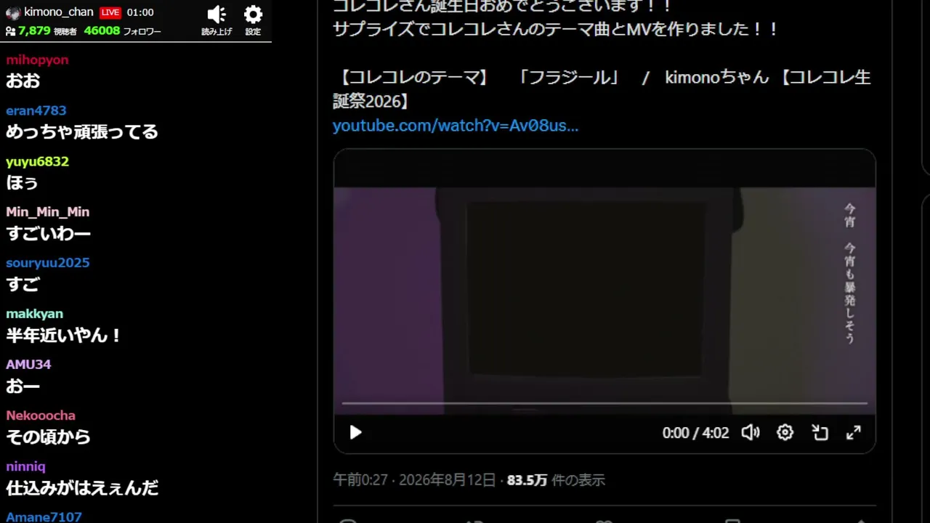Click the red LIVE badge
The height and width of the screenshot is (523, 930).
tap(110, 12)
